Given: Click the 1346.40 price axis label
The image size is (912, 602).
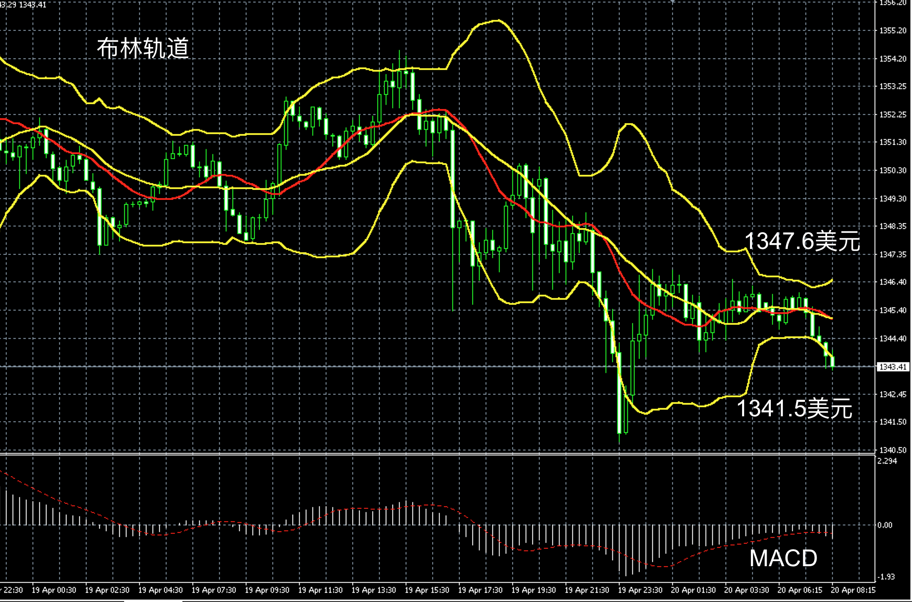Looking at the screenshot, I should click(x=892, y=282).
